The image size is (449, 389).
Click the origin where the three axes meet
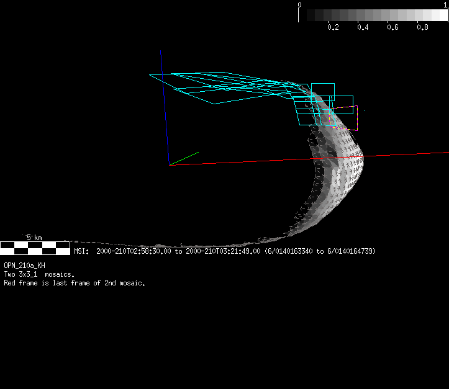169,165
